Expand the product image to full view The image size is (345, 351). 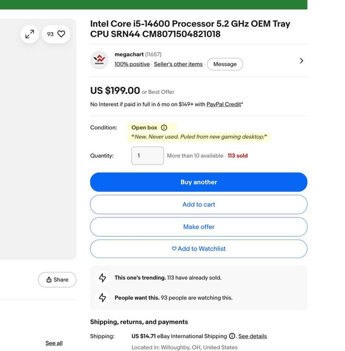tap(30, 34)
